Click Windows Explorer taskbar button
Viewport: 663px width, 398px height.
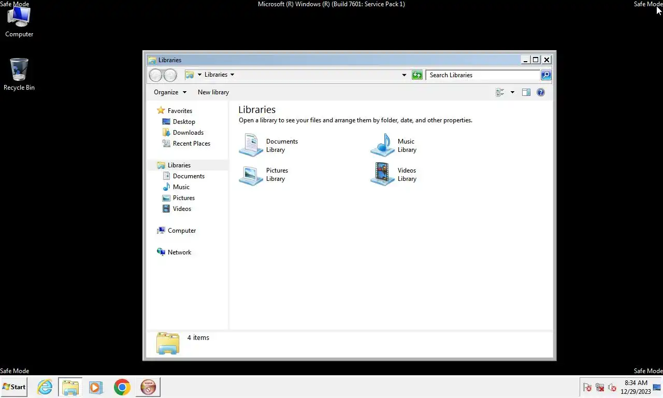[x=70, y=387]
